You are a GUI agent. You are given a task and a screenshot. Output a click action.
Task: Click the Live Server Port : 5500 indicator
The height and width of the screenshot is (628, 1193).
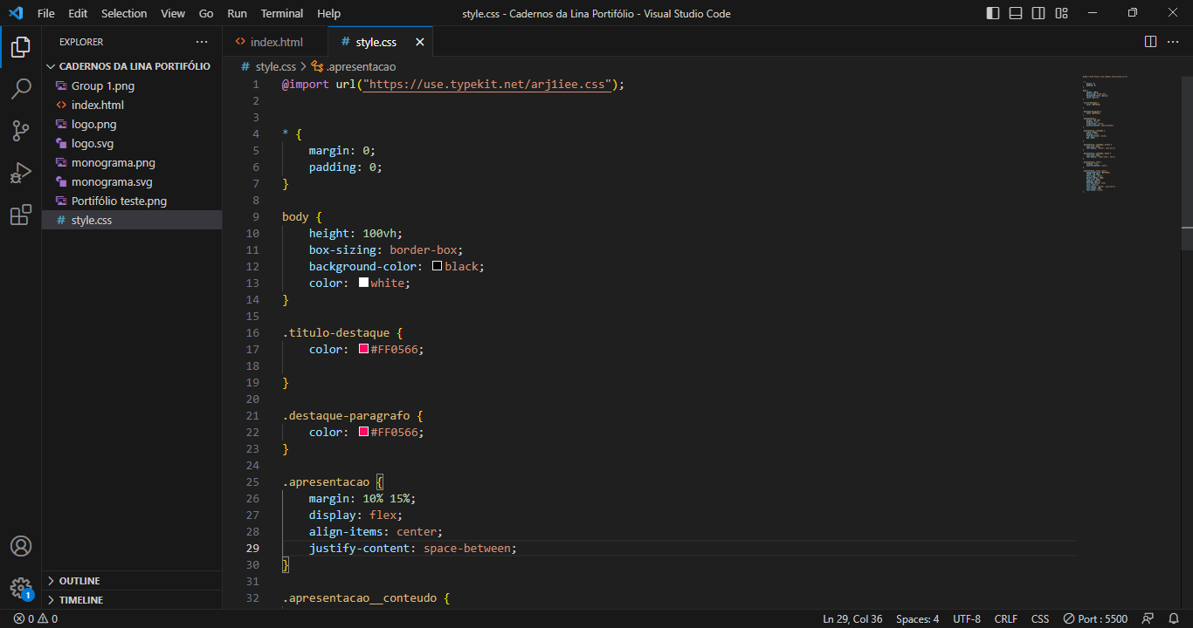pyautogui.click(x=1095, y=619)
